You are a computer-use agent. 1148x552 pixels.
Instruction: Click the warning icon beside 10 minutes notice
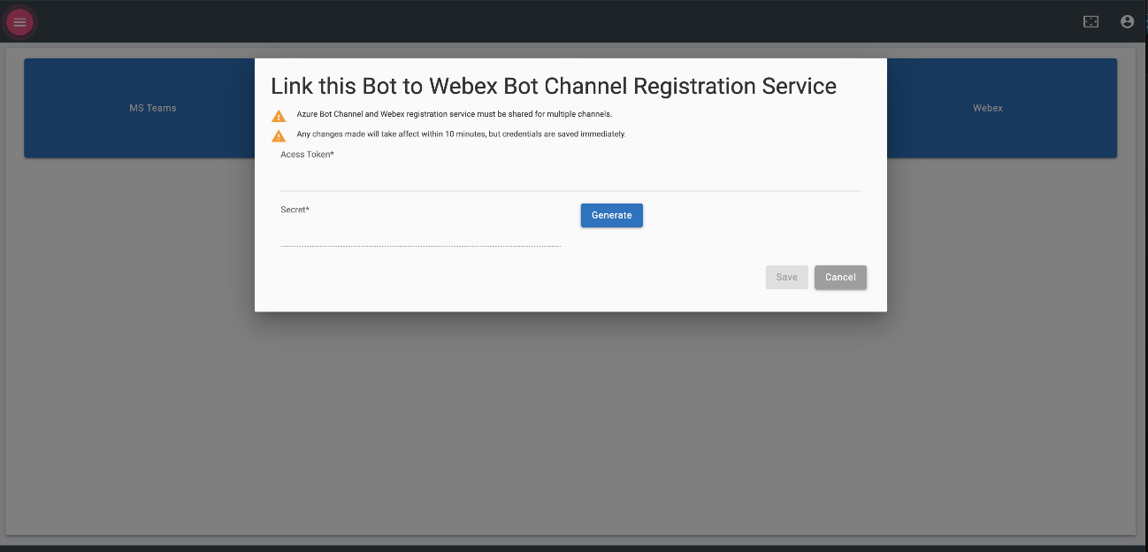point(279,135)
